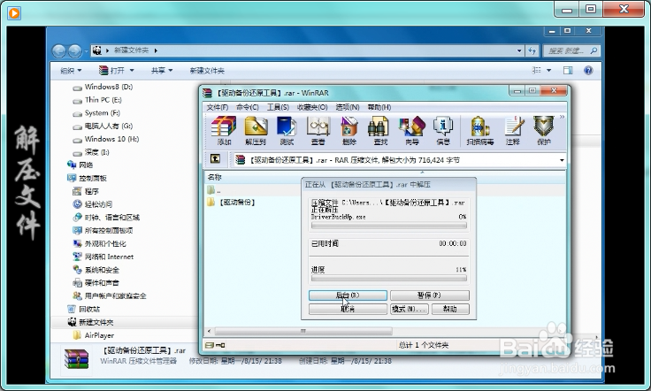Open the 工具(S) menu in WinRAR

[x=278, y=107]
